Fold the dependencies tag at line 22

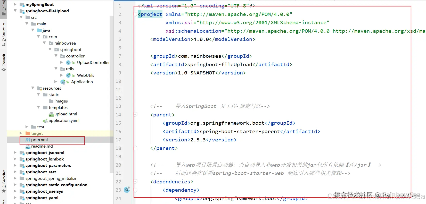pyautogui.click(x=135, y=182)
